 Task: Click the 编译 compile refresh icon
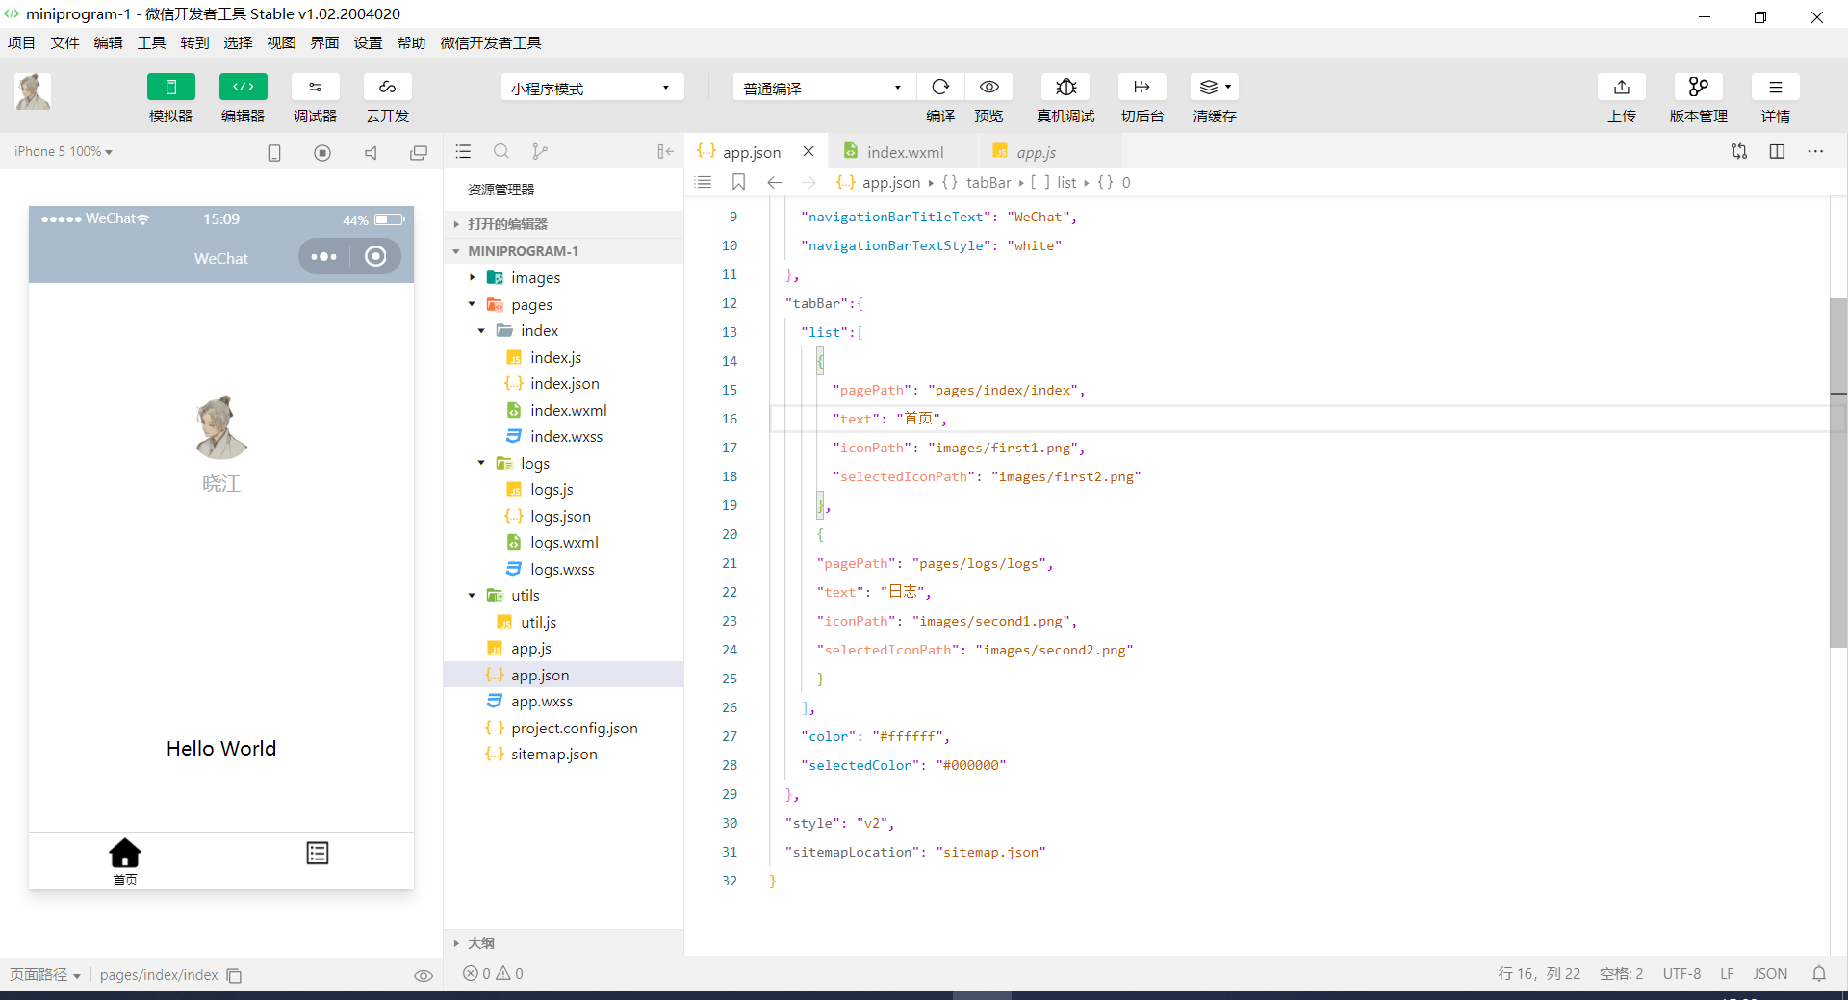(940, 88)
